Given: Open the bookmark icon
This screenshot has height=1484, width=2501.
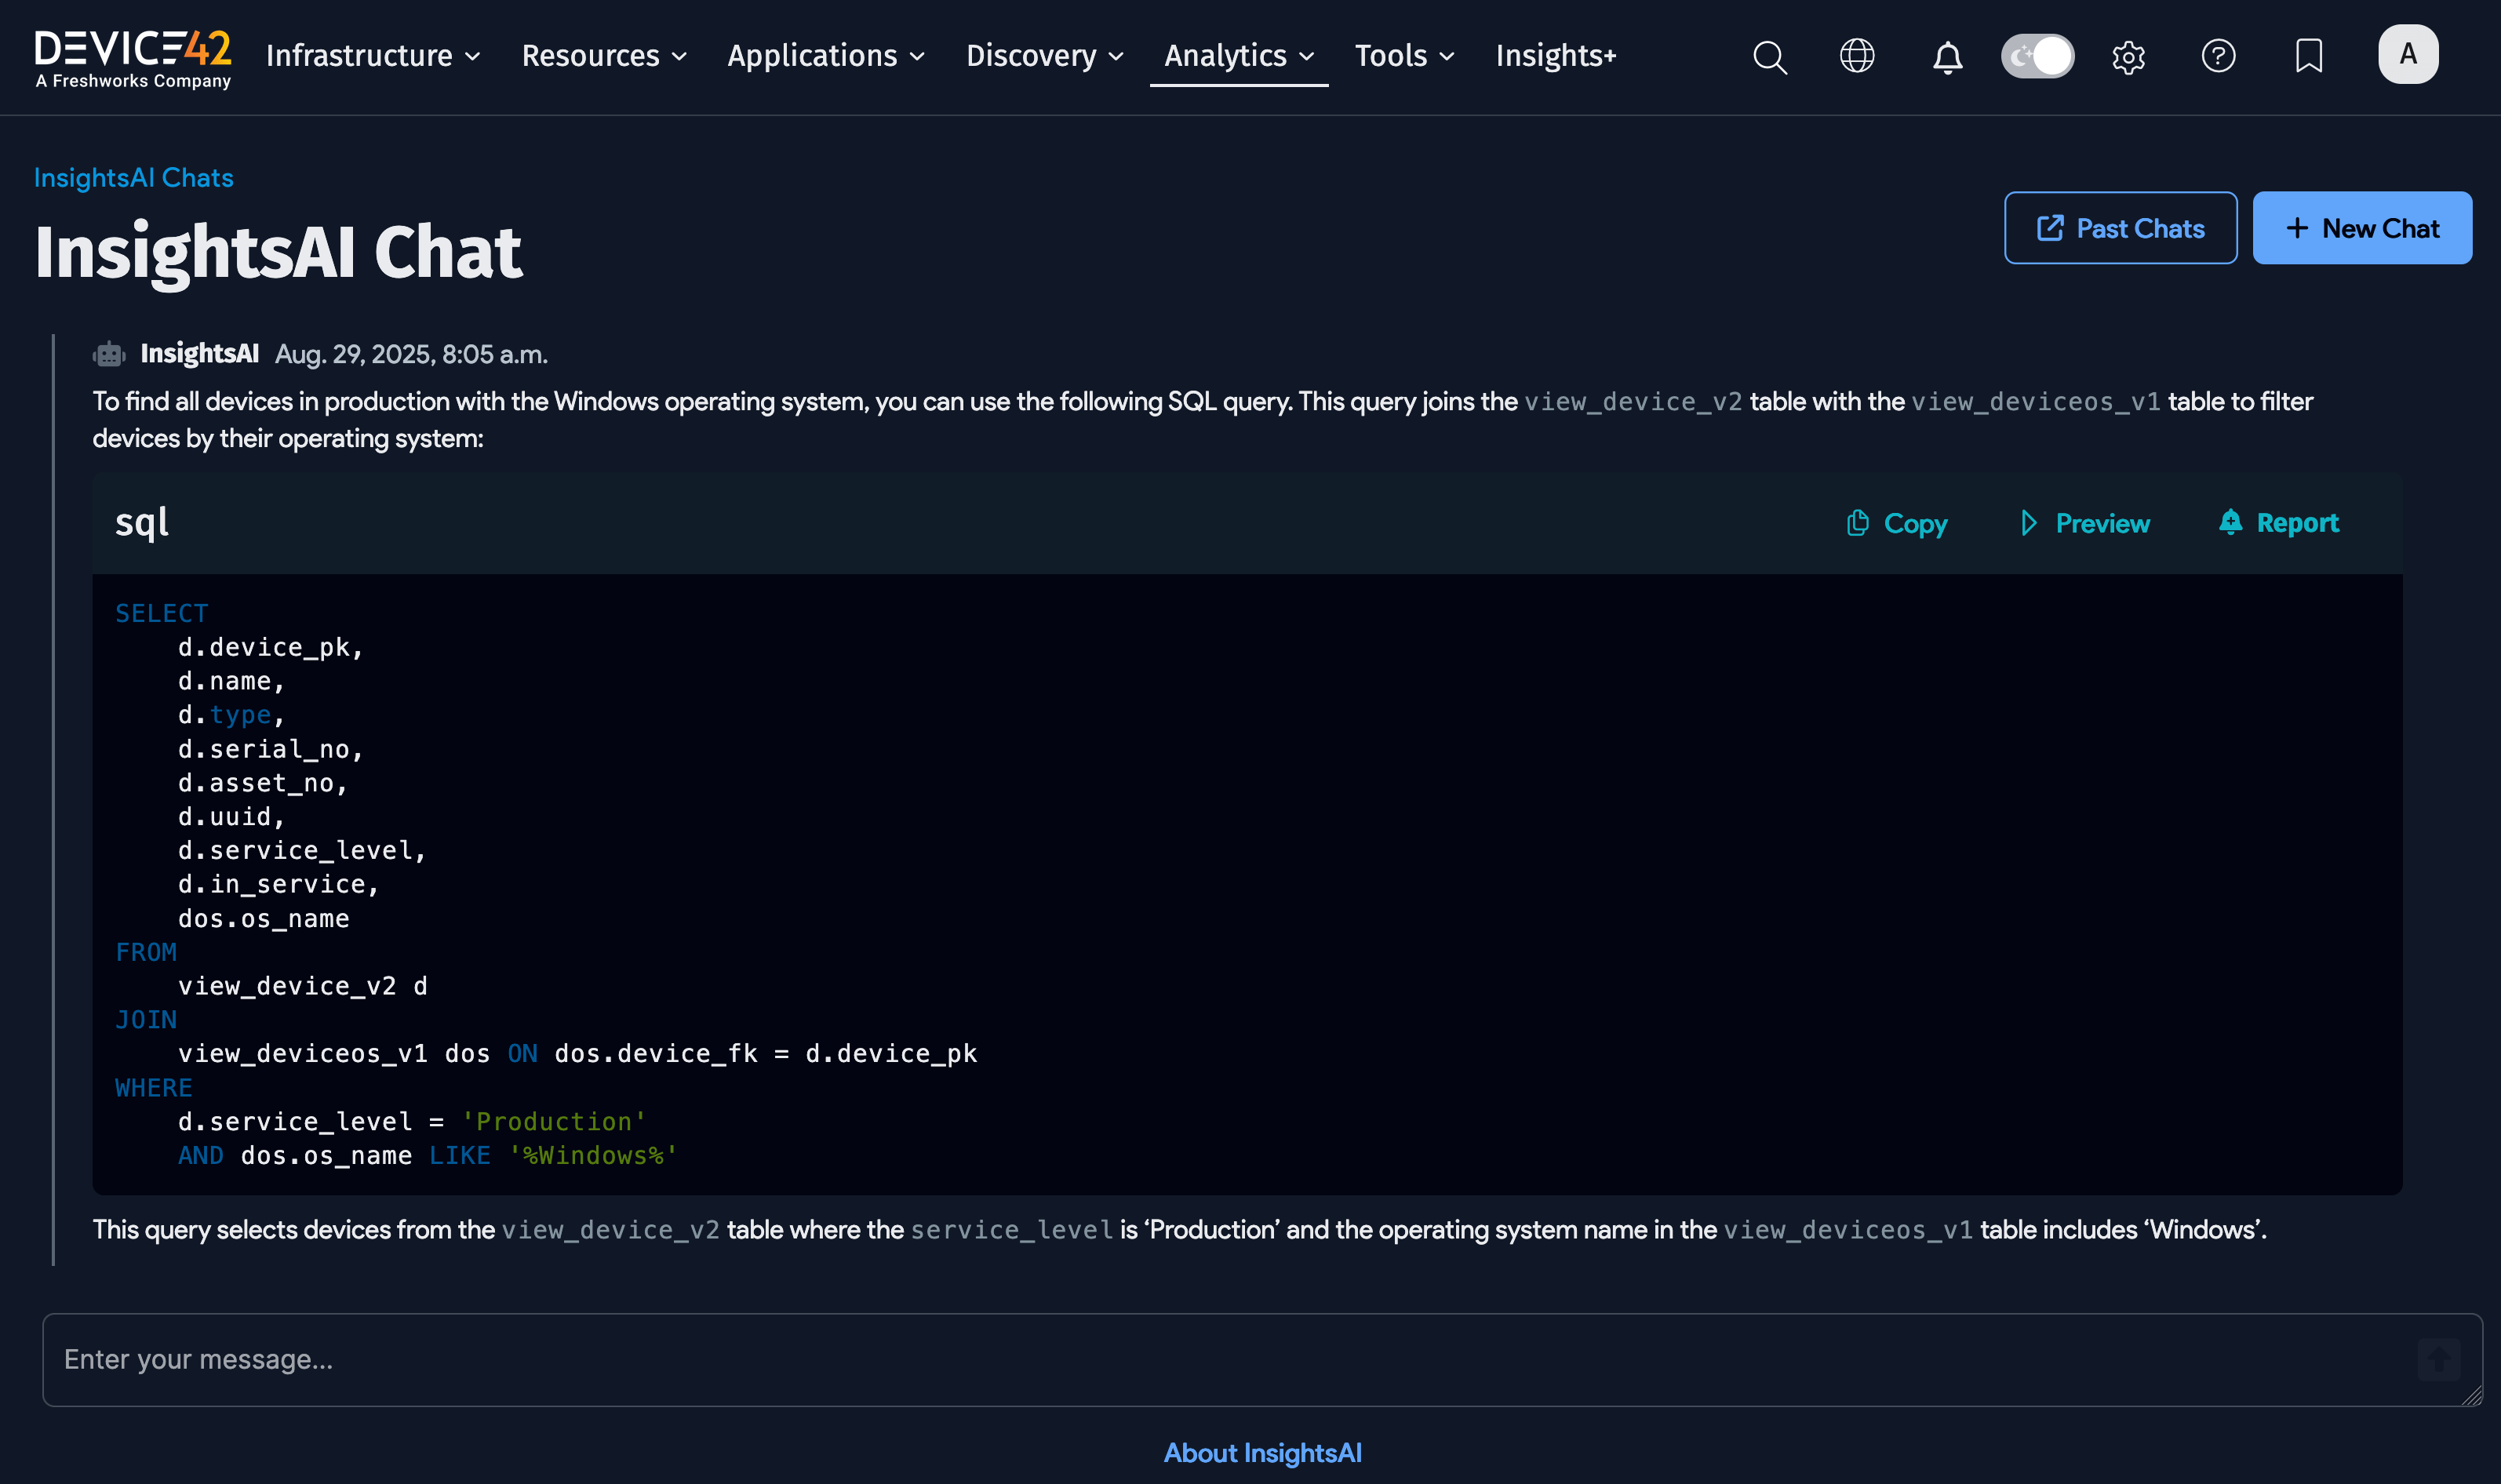Looking at the screenshot, I should [2308, 56].
